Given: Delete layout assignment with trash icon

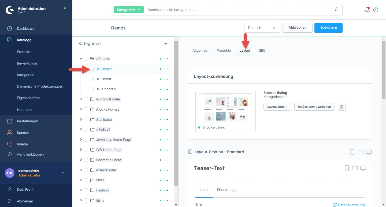Looking at the screenshot, I should pos(342,107).
